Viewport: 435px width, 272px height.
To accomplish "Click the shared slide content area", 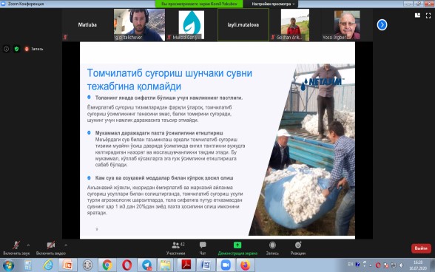I will (217, 140).
